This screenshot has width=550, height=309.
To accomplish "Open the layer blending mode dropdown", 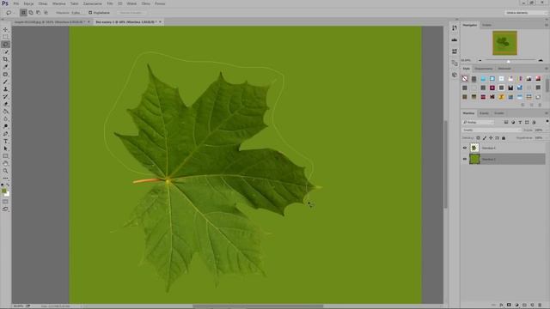I will (x=492, y=130).
